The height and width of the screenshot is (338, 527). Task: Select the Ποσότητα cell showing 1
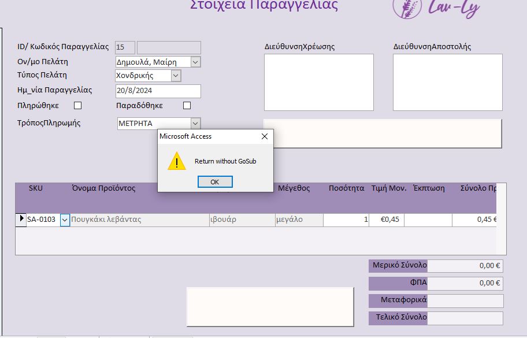point(347,220)
